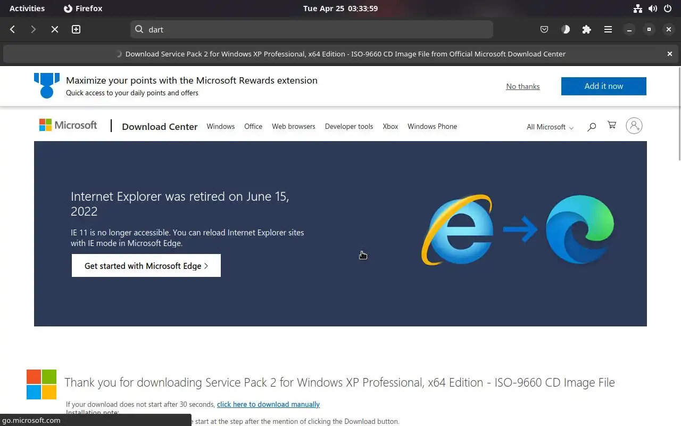The height and width of the screenshot is (426, 681).
Task: Click the volume speaker icon
Action: (653, 9)
